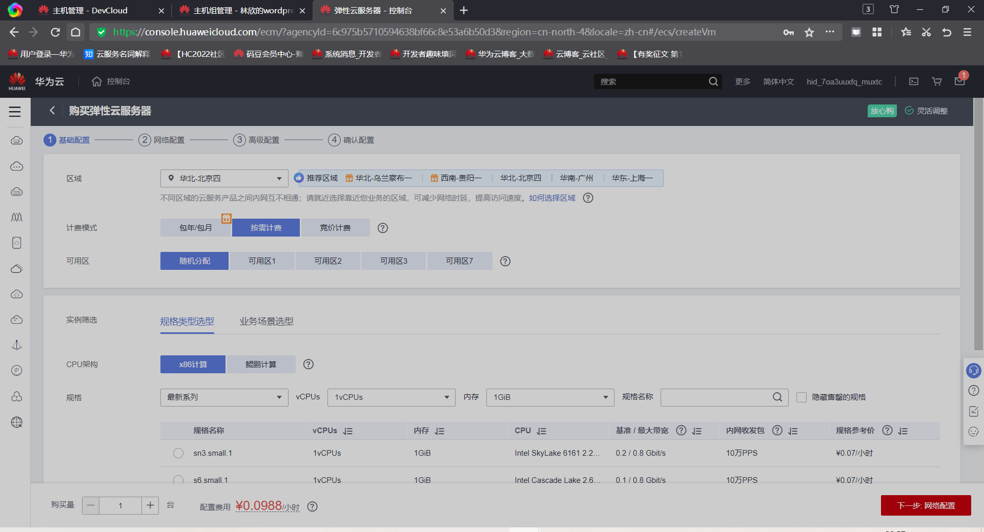Viewport: 984px width, 532px height.
Task: Sort by CPU column icon
Action: (x=542, y=431)
